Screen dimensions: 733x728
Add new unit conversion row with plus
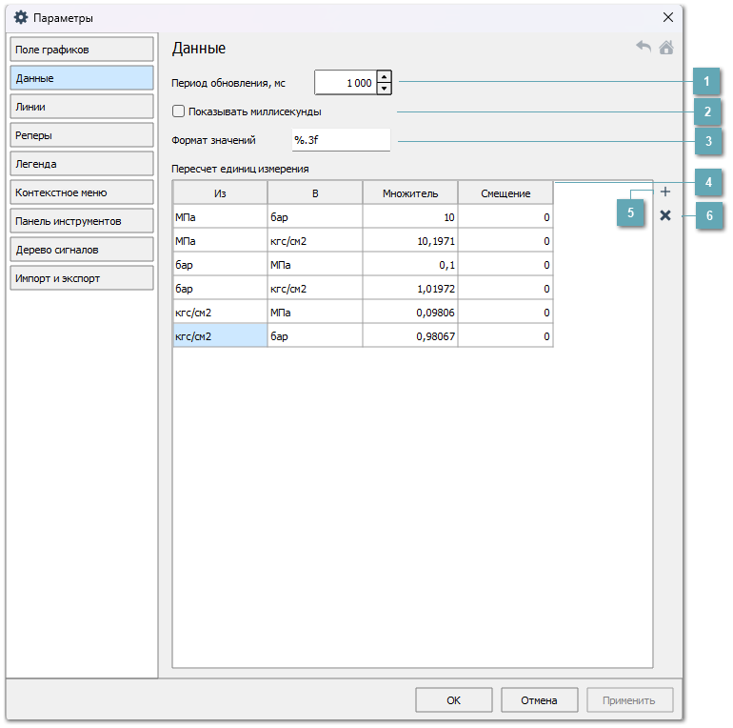point(664,192)
